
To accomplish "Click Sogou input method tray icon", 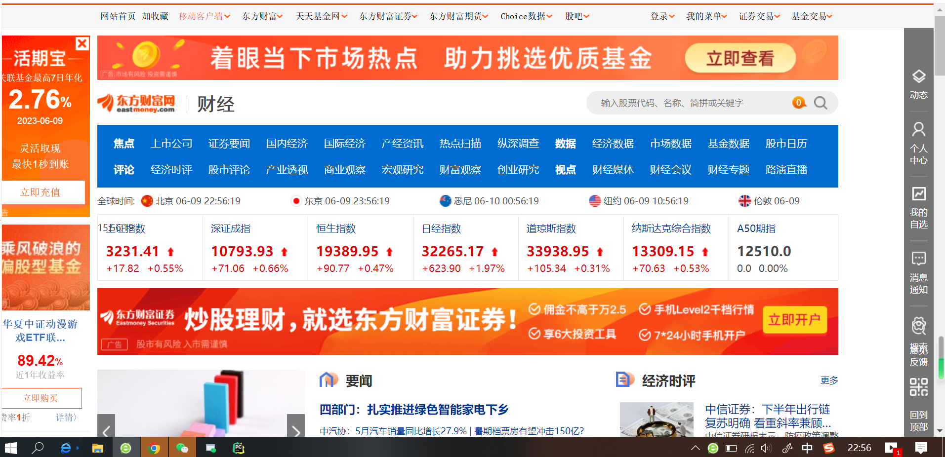I will [829, 448].
